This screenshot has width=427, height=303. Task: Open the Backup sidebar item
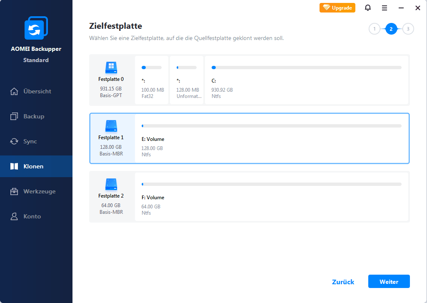point(33,116)
